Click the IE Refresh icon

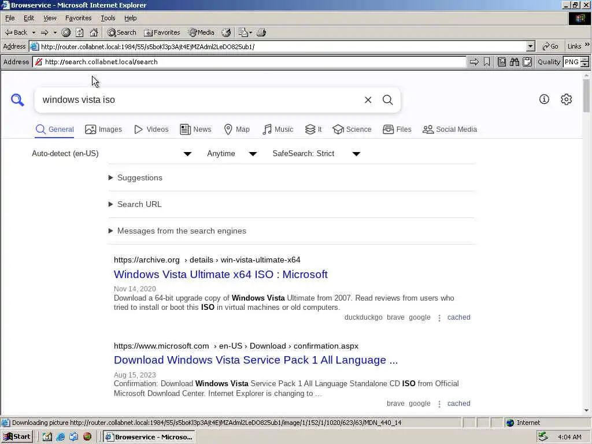pyautogui.click(x=80, y=32)
